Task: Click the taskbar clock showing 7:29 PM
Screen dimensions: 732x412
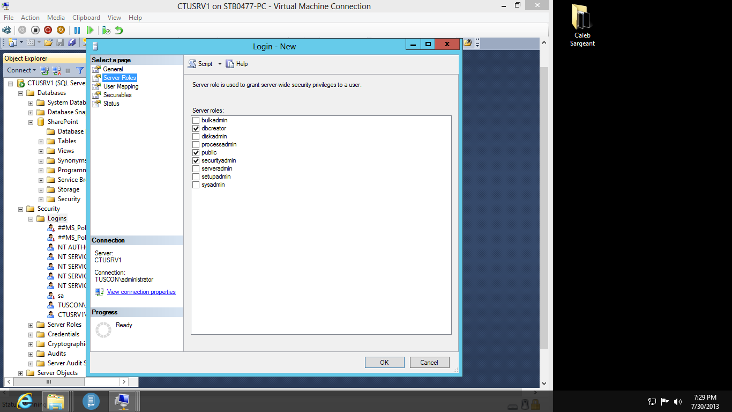Action: tap(705, 402)
